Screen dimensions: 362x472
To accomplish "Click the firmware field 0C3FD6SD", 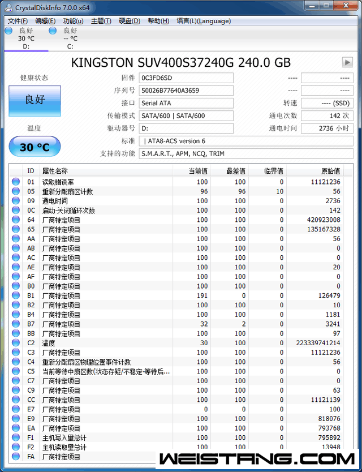I will 186,78.
